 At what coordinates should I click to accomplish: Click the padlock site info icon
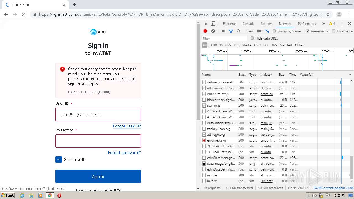point(35,14)
